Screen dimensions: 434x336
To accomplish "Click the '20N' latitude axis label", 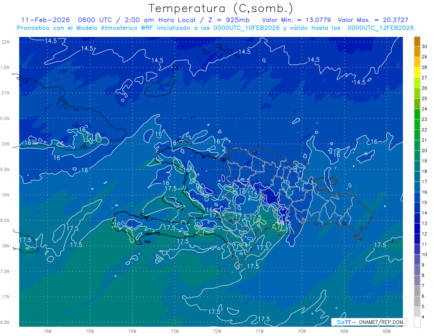I will coord(5,144).
